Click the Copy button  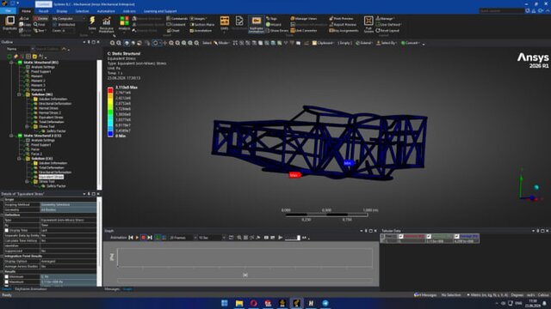(25, 25)
